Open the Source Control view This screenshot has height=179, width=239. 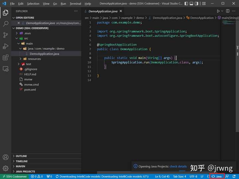[x=6, y=35]
